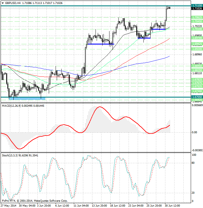Click the 30 May 04:00 time label
203x208 pixels.
[x=27, y=206]
